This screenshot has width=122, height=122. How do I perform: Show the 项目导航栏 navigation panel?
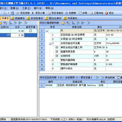56,13
